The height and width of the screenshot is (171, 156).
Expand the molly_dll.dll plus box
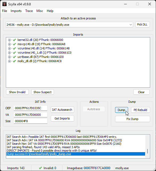(x=9, y=61)
